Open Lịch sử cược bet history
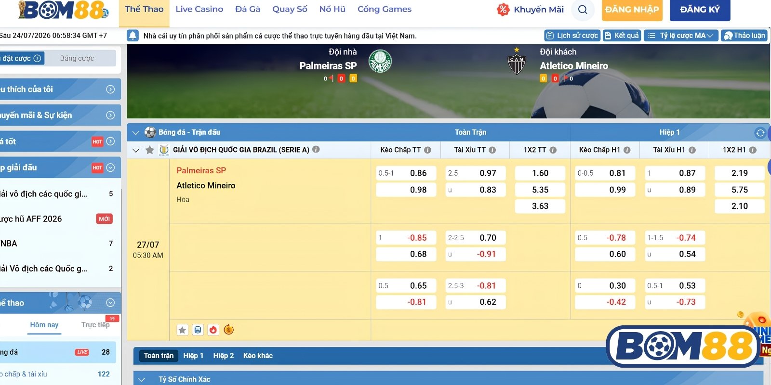This screenshot has height=385, width=771. coord(572,36)
